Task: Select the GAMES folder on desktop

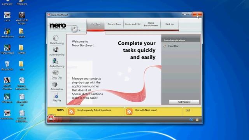Action: pyautogui.click(x=22, y=49)
